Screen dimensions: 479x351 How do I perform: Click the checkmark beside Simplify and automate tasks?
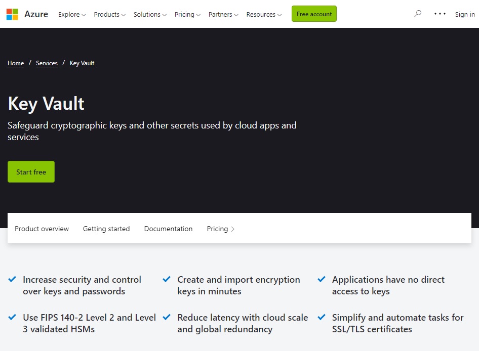click(x=322, y=317)
